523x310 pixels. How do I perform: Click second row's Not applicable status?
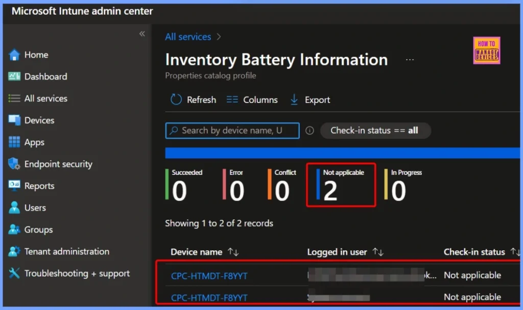click(x=472, y=297)
